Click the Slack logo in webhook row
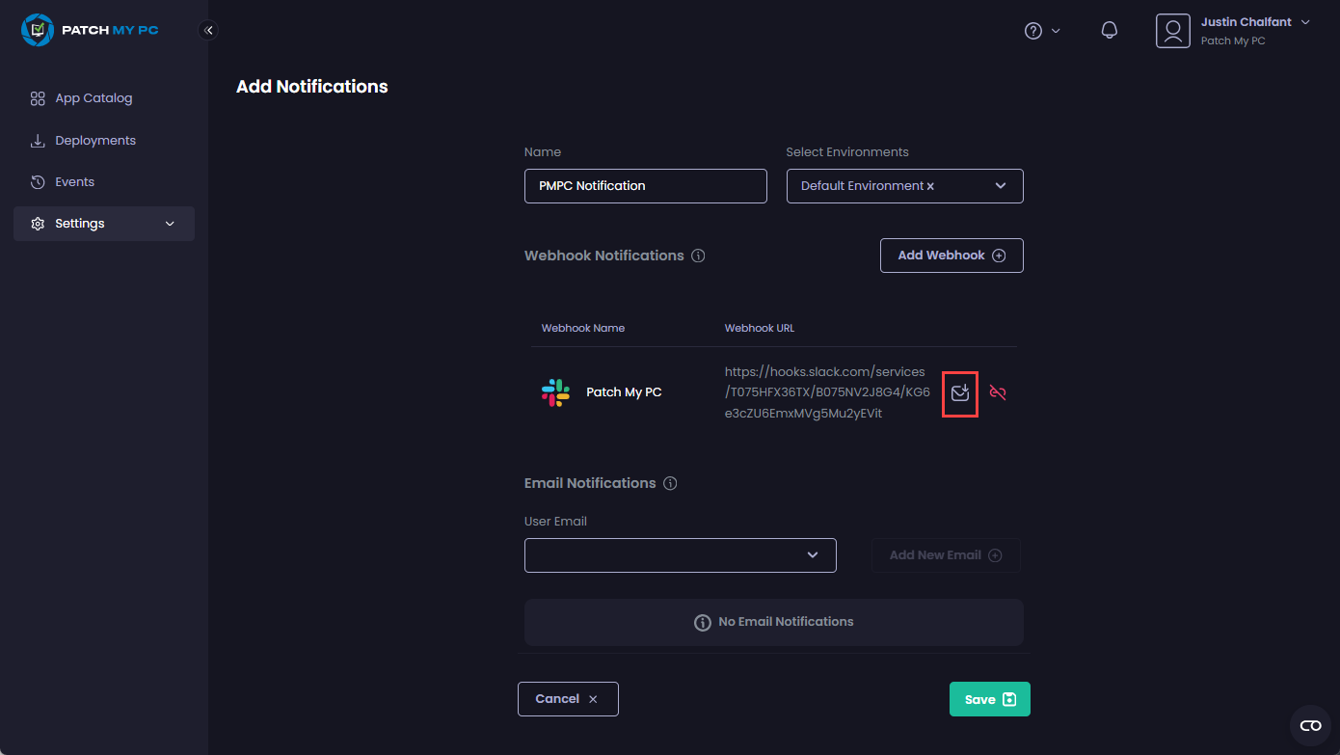1340x755 pixels. (x=555, y=392)
